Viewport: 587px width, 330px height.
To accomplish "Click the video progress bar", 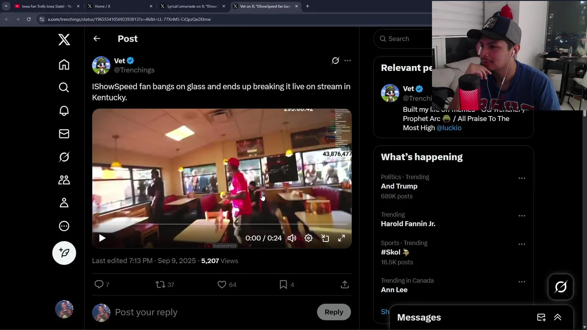I will tap(222, 225).
